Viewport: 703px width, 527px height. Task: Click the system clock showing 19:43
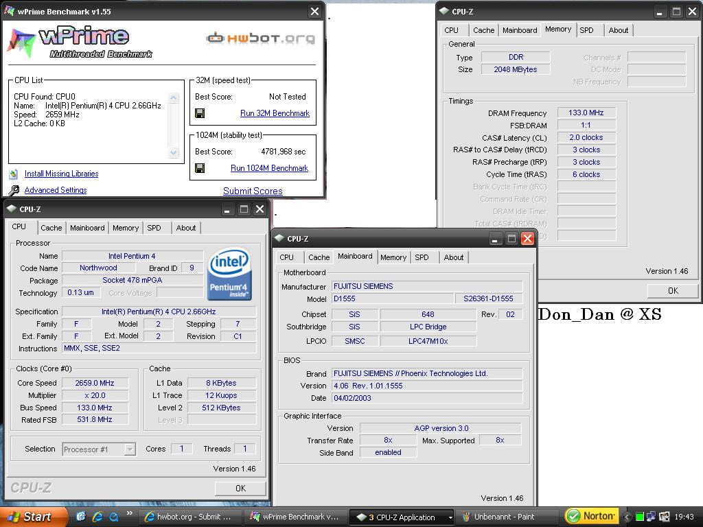(684, 517)
